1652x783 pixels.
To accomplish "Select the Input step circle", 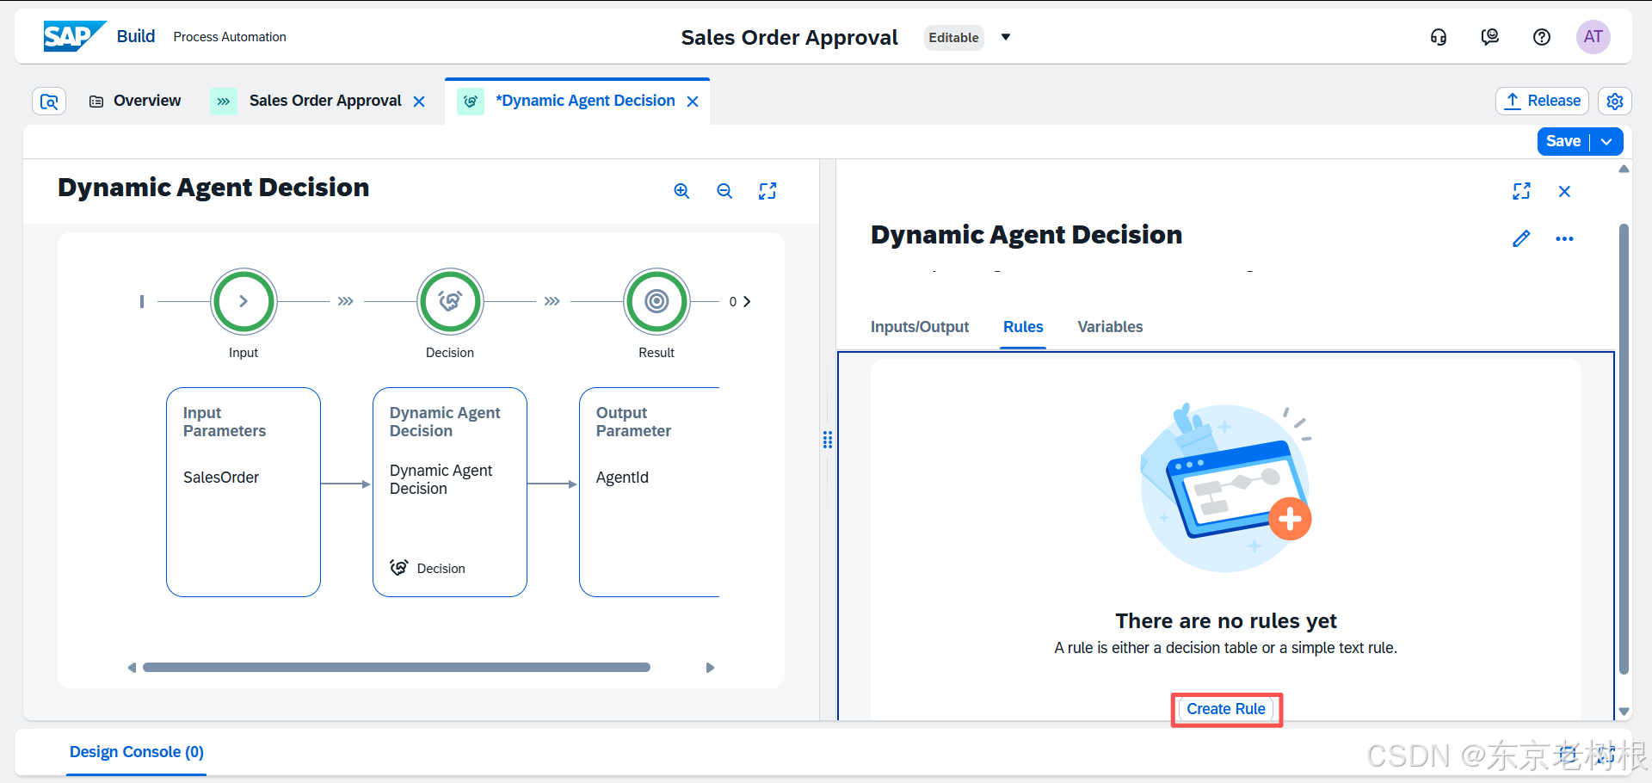I will click(243, 301).
